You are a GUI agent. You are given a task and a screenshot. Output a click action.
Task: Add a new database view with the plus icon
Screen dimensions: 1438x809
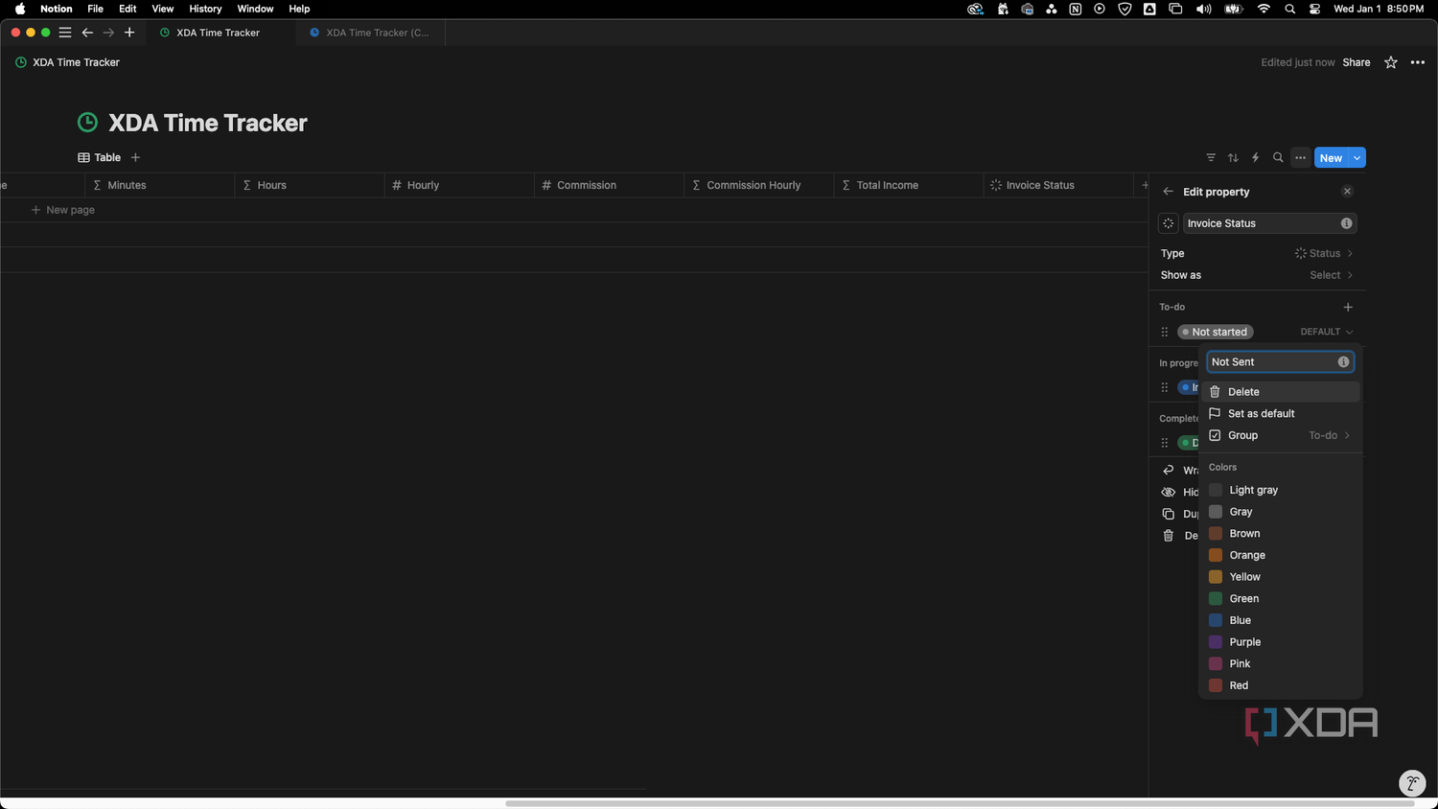coord(135,157)
